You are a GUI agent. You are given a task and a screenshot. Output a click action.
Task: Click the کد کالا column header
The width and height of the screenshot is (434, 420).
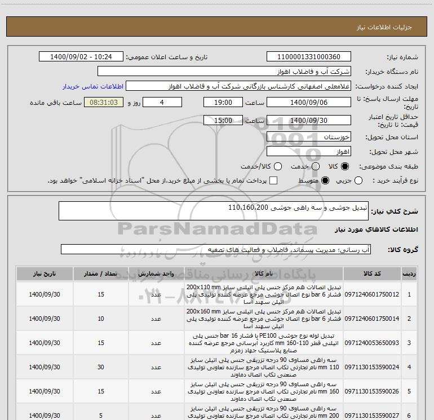tap(372, 273)
